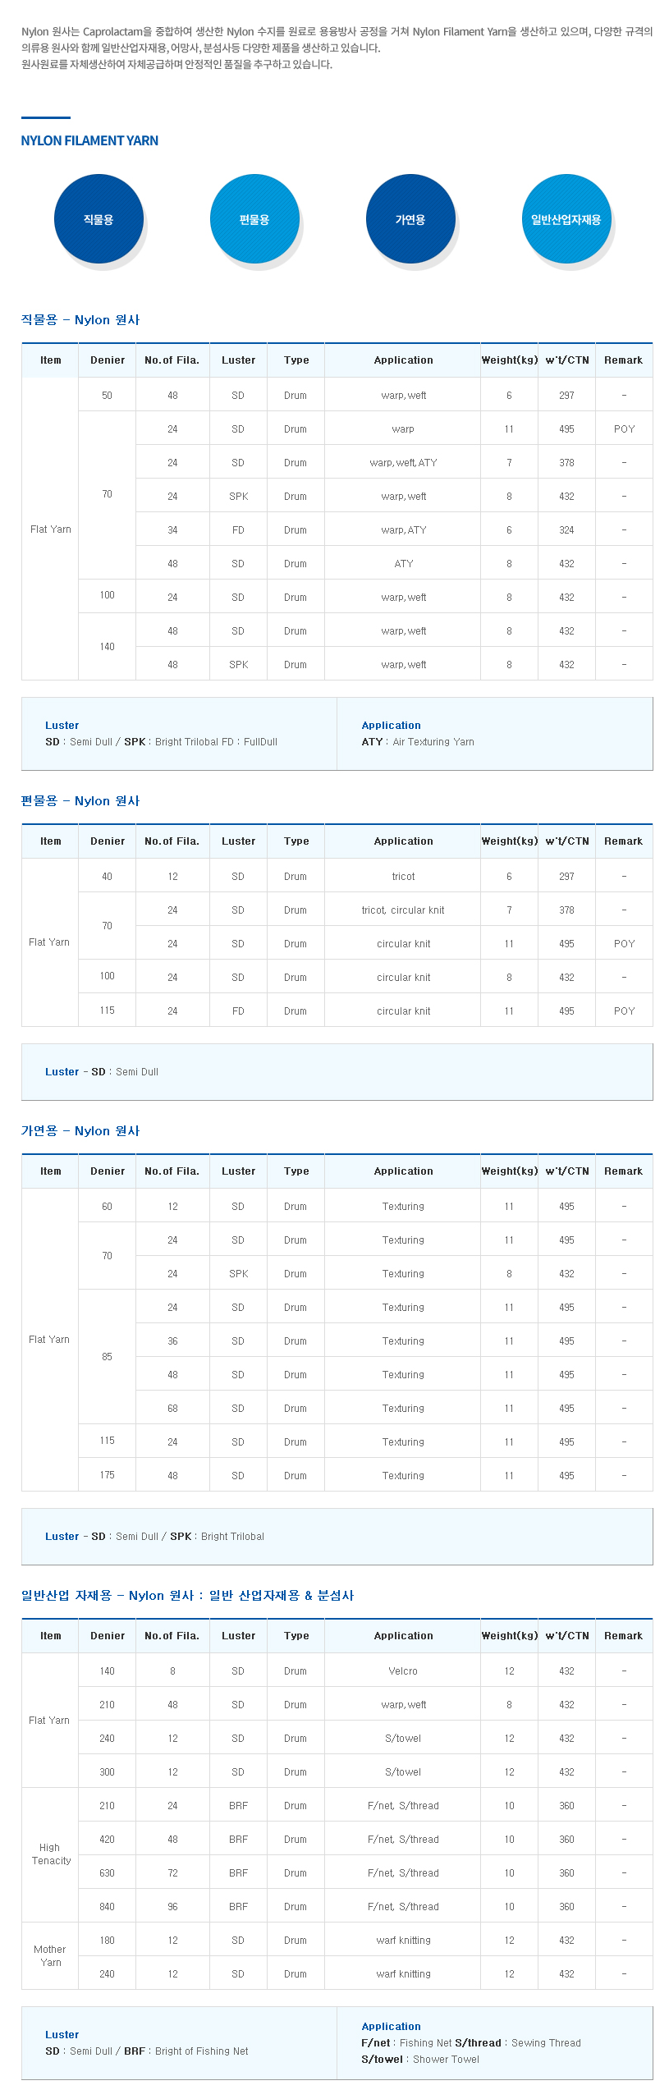
Task: Click the Mother Yarn item cell
Action: tap(50, 1955)
